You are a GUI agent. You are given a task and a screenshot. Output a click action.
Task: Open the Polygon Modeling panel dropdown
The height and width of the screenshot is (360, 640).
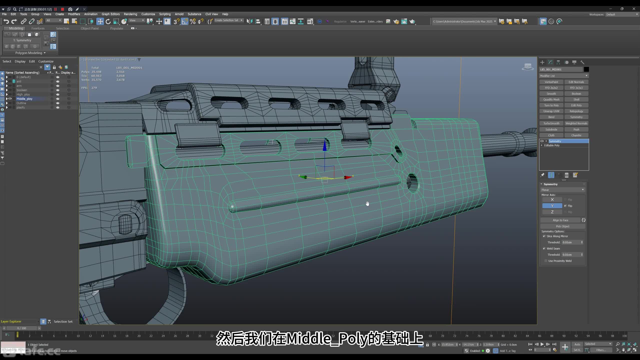click(30, 53)
